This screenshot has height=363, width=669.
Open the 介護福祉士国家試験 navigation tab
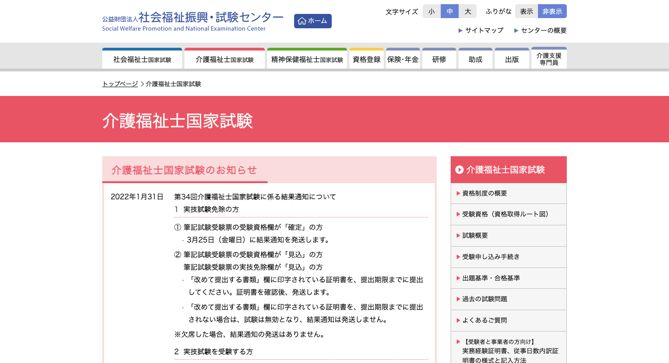pos(224,58)
